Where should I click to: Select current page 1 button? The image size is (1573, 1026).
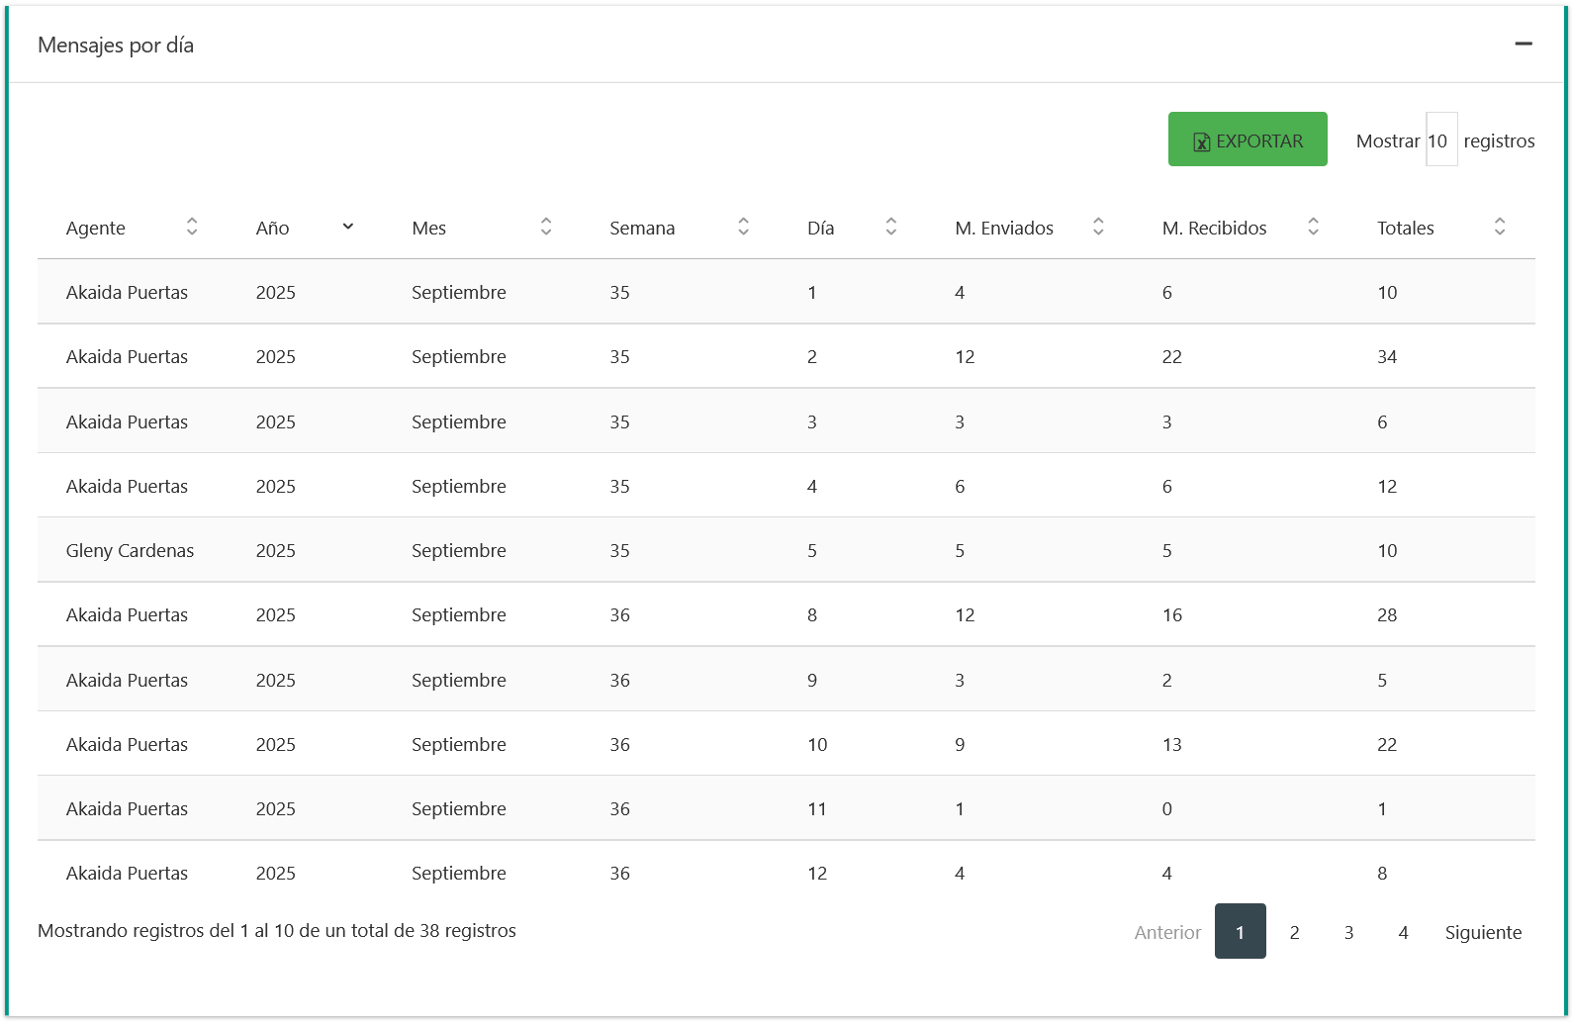click(1240, 932)
